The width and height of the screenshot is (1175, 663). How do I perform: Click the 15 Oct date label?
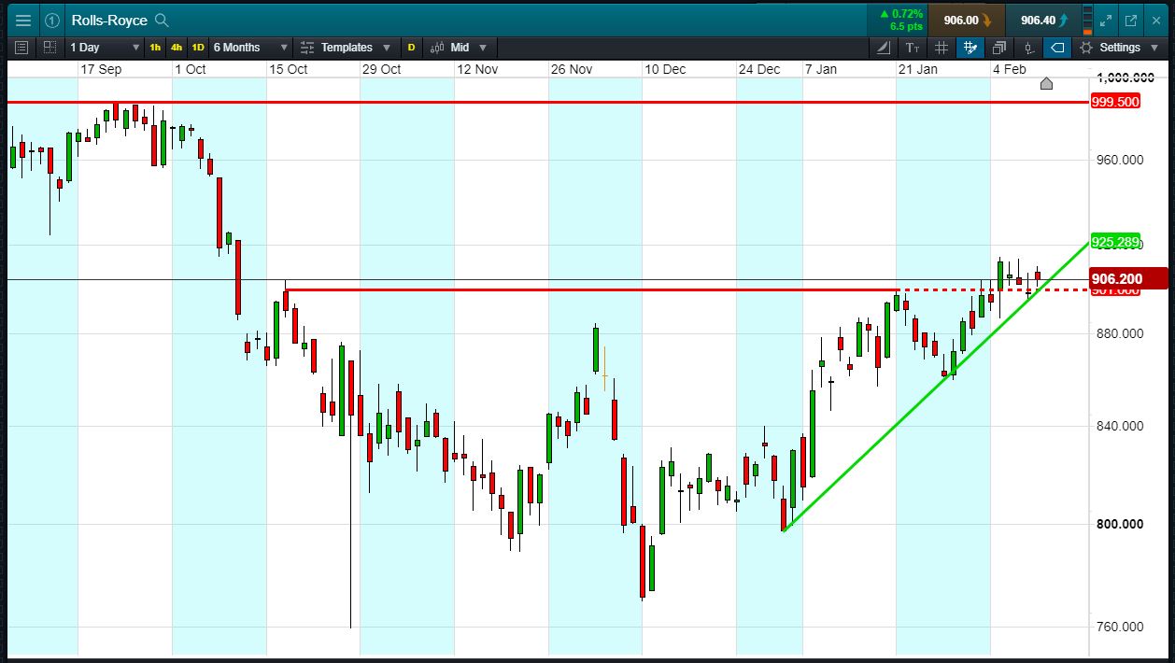289,69
